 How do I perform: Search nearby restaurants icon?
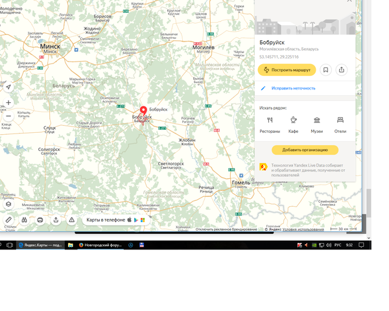pyautogui.click(x=270, y=120)
